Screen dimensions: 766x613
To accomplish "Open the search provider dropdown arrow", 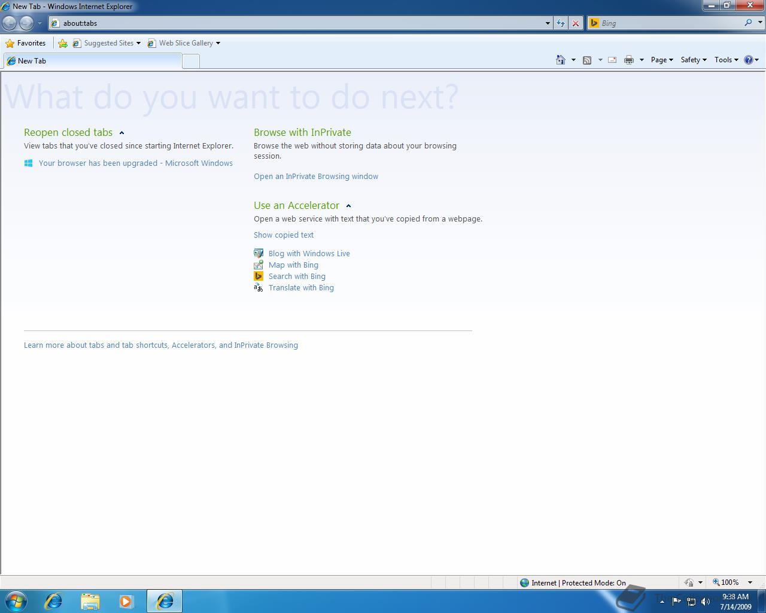I will click(x=760, y=23).
